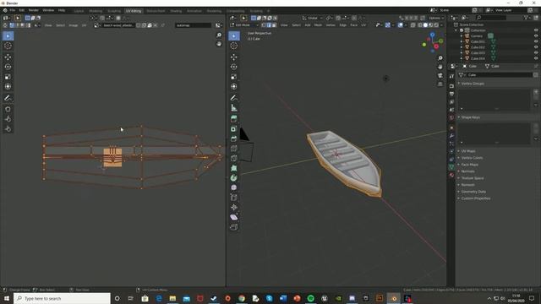This screenshot has width=541, height=304.
Task: Select the Move tool in UV editor
Action: coord(8,57)
